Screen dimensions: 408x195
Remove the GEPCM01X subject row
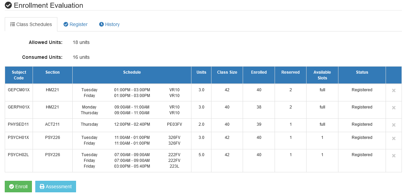click(394, 91)
